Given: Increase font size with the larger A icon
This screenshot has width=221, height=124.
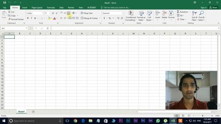Looking at the screenshot, I should coord(53,13).
